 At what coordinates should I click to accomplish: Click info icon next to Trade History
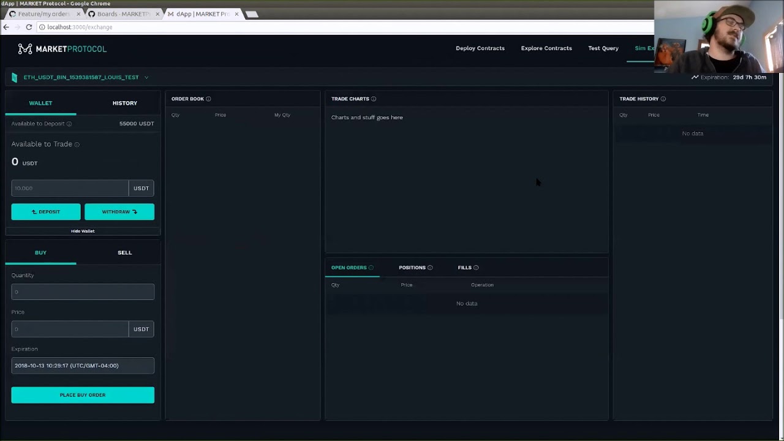(663, 99)
